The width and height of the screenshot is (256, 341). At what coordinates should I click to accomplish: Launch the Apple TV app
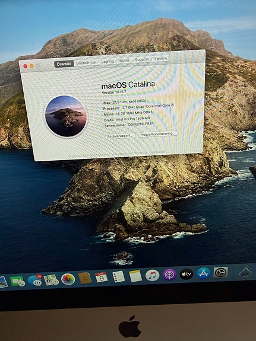coord(187,274)
